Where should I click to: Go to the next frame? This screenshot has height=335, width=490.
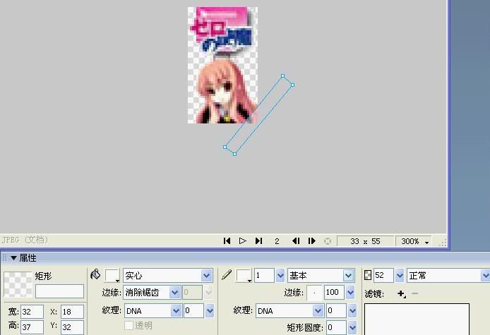pyautogui.click(x=312, y=241)
